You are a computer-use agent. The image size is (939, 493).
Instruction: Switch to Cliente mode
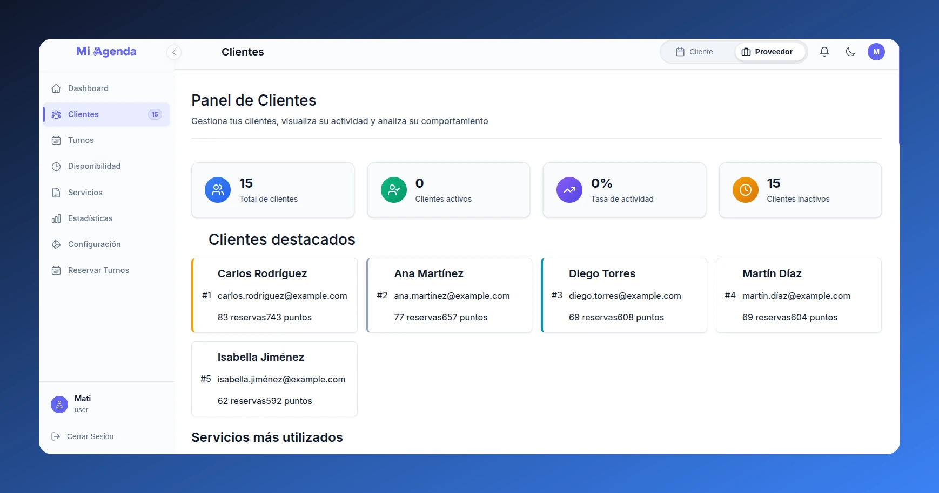pos(694,52)
